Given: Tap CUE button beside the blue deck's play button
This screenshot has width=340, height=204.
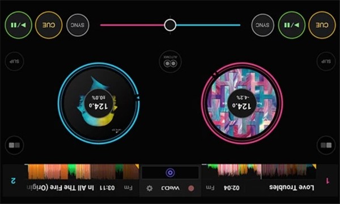Looking at the screenshot, I should point(49,25).
